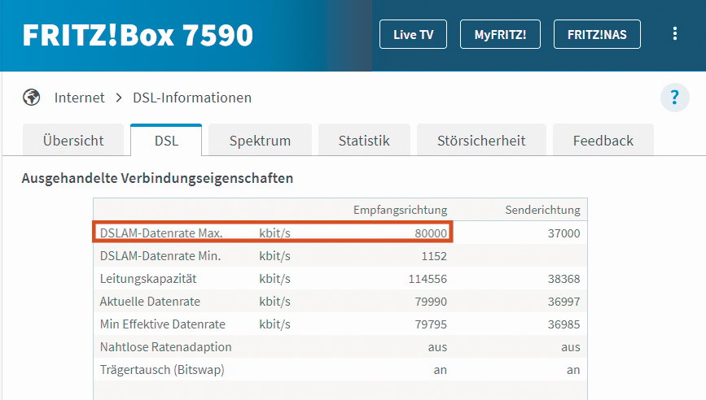The width and height of the screenshot is (706, 400).
Task: Open MyFRITZ!
Action: 500,34
